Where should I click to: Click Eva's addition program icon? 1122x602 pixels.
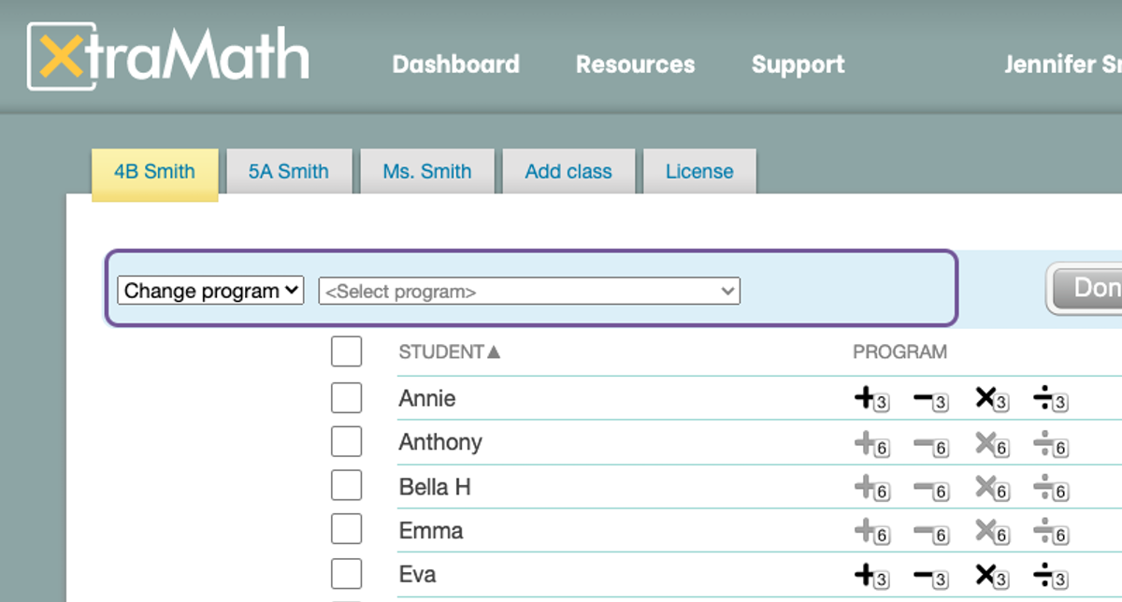pos(870,577)
